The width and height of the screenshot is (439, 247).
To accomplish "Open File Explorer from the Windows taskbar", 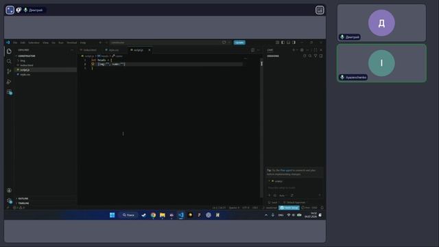I will click(163, 215).
